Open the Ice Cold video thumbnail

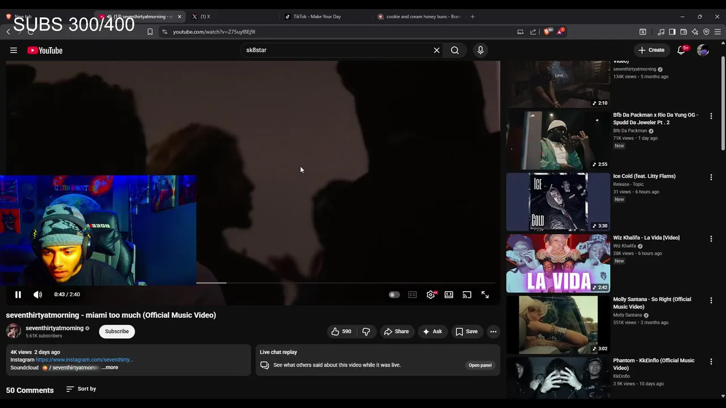pos(559,202)
